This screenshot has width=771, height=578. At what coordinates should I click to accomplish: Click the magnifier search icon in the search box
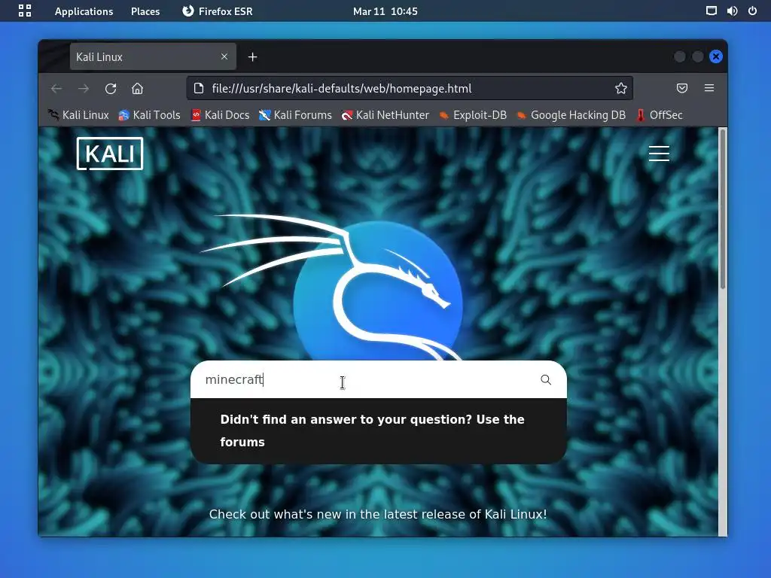click(546, 379)
